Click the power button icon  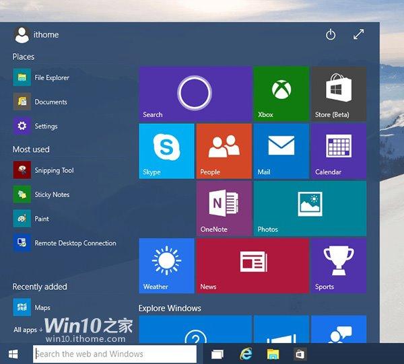[331, 35]
